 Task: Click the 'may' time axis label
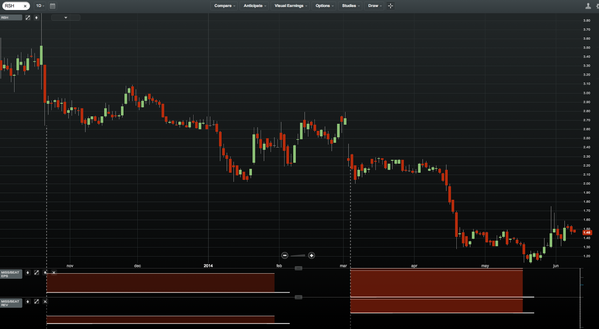[485, 266]
